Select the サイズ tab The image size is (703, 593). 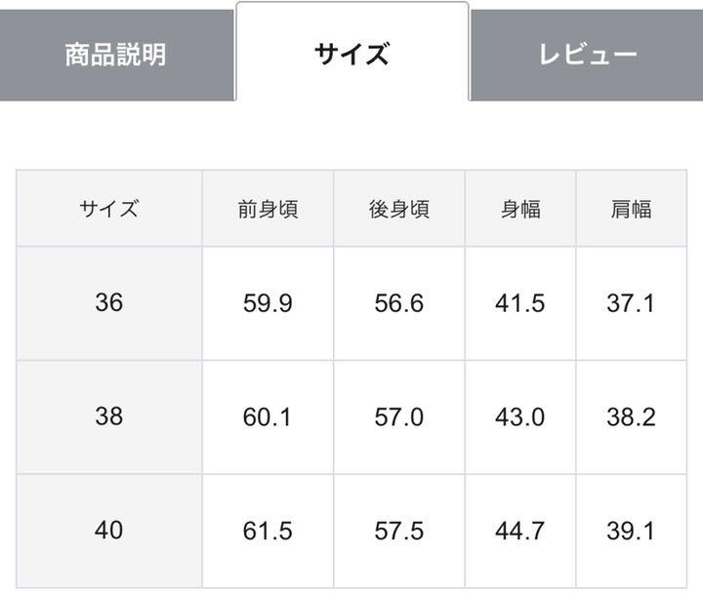(x=352, y=53)
